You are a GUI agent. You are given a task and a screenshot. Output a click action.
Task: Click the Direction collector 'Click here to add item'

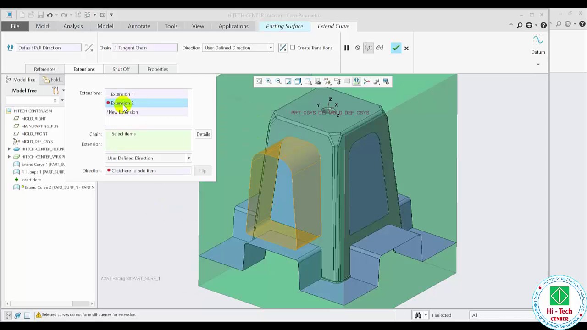pos(148,170)
